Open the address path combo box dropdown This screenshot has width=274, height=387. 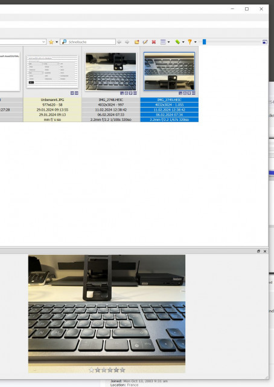tap(43, 42)
